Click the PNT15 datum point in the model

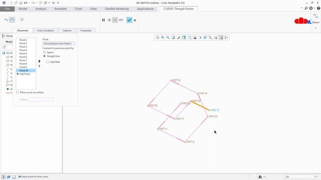click(171, 80)
